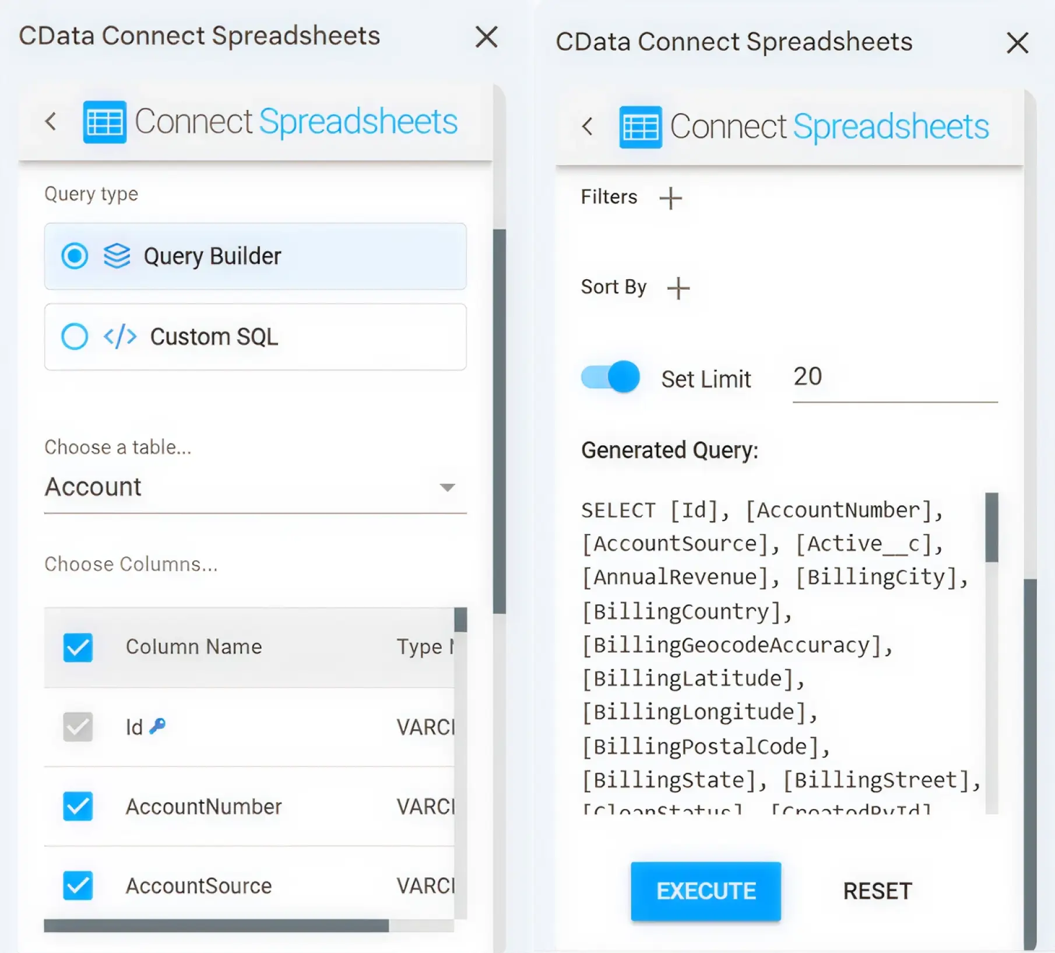
Task: Add a sort using the Sort By plus icon
Action: (x=678, y=288)
